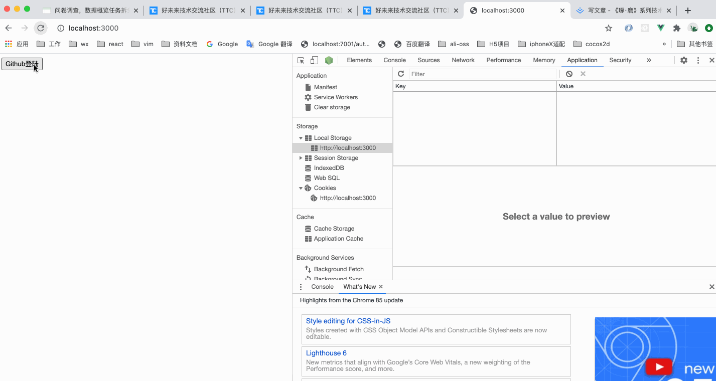Collapse the Local Storage tree
Image resolution: width=716 pixels, height=381 pixels.
[301, 137]
